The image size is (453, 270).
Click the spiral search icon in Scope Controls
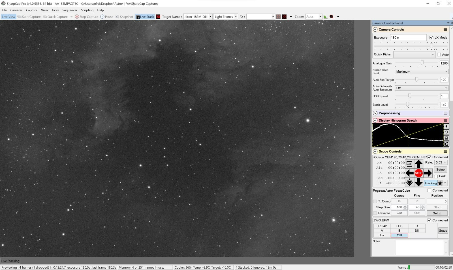[x=409, y=163]
